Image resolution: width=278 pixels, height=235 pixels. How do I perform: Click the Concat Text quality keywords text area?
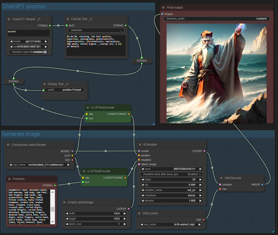[x=96, y=45]
